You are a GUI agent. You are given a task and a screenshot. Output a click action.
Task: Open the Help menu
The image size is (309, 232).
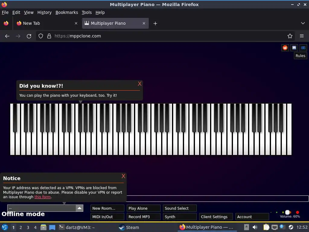coord(100,12)
